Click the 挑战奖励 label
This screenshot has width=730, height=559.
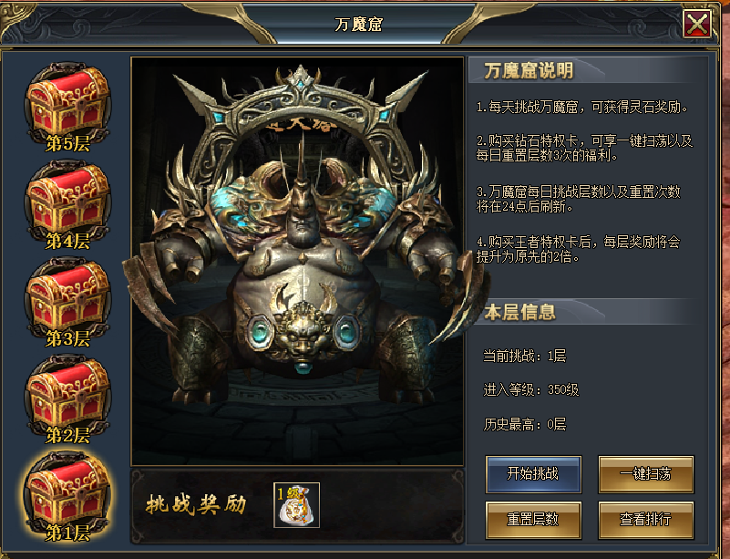pos(196,504)
